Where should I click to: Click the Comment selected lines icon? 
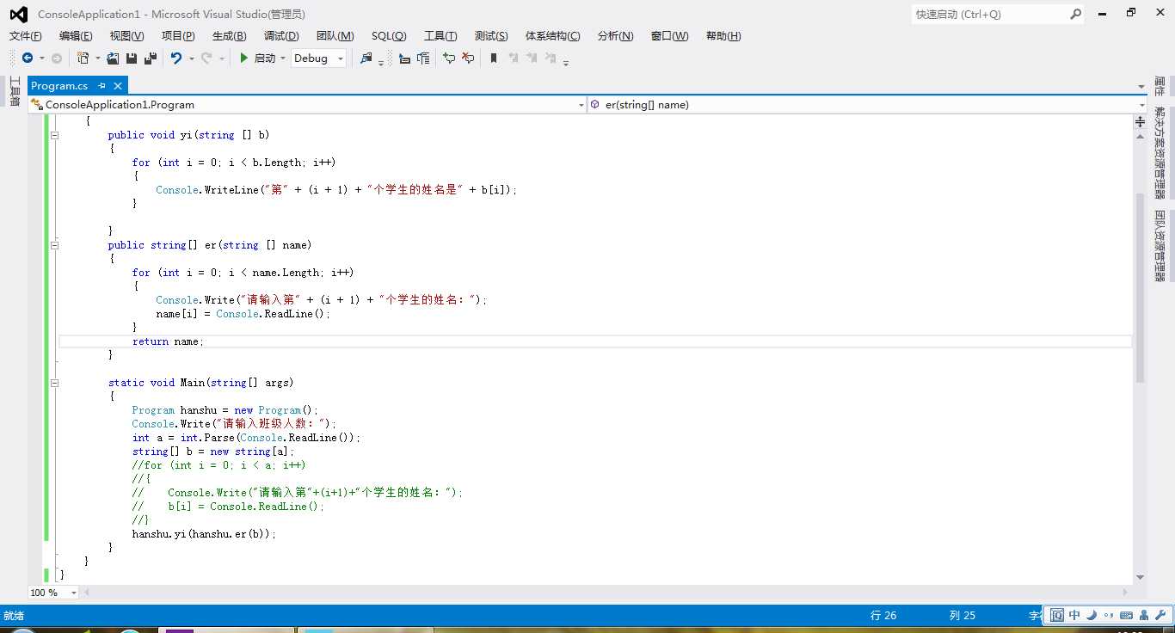tap(449, 58)
